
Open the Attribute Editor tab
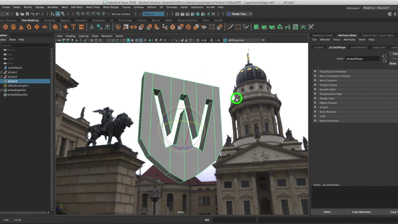click(347, 35)
